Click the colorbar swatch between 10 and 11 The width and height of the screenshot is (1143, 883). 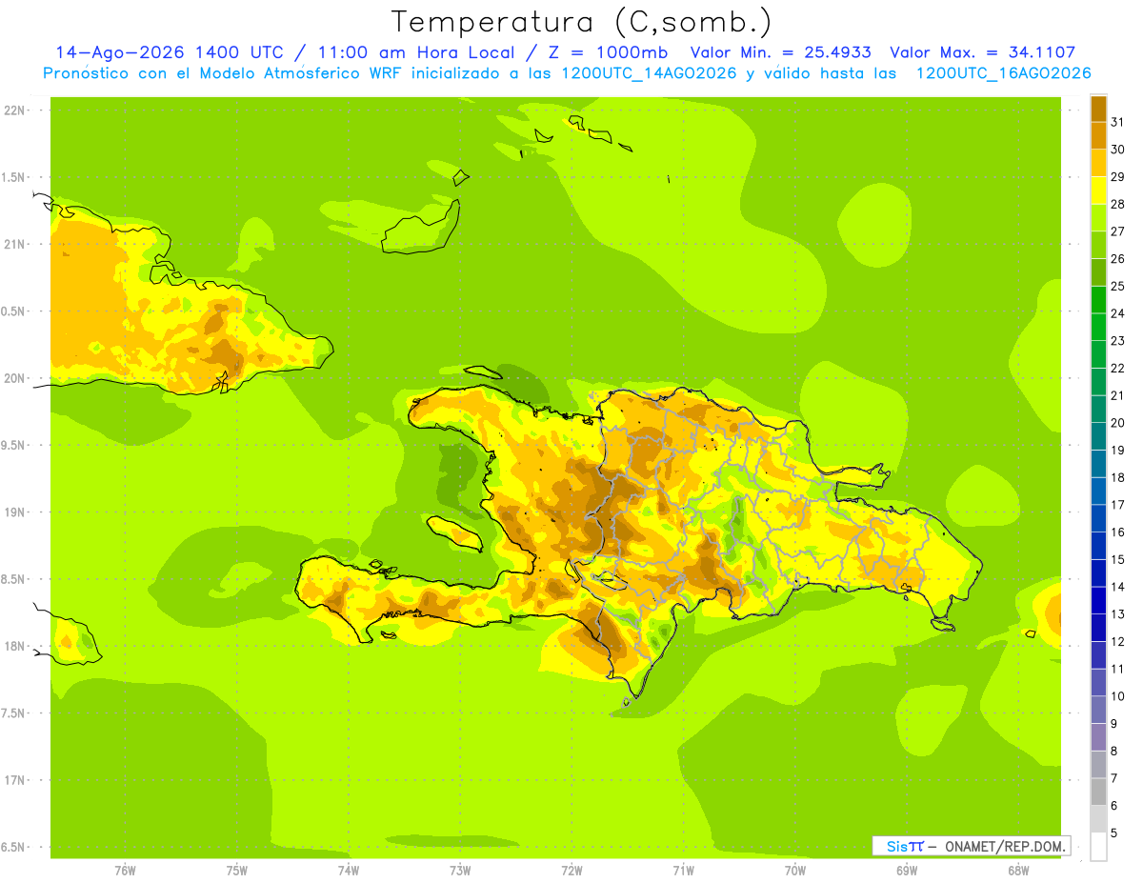1098,682
